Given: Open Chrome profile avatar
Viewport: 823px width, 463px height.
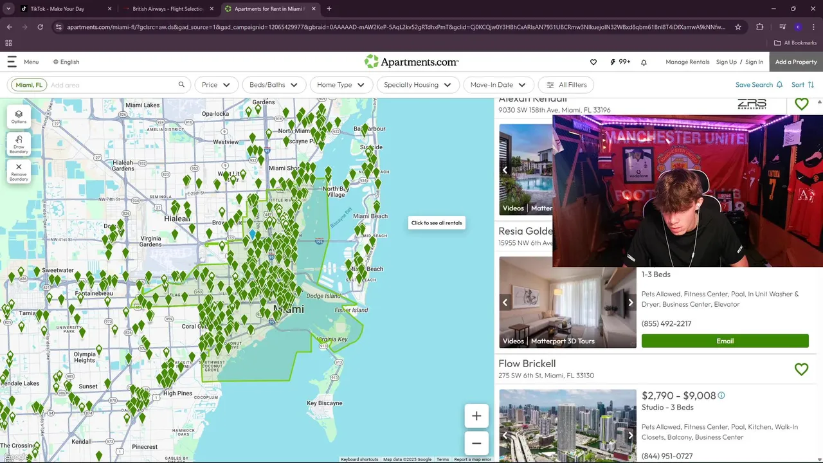Looking at the screenshot, I should pyautogui.click(x=798, y=27).
